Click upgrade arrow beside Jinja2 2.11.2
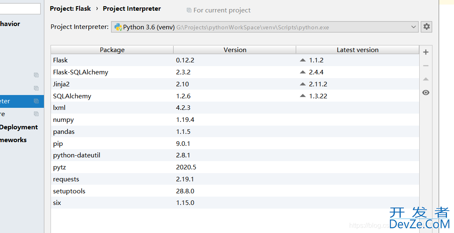Image resolution: width=454 pixels, height=233 pixels. click(302, 84)
